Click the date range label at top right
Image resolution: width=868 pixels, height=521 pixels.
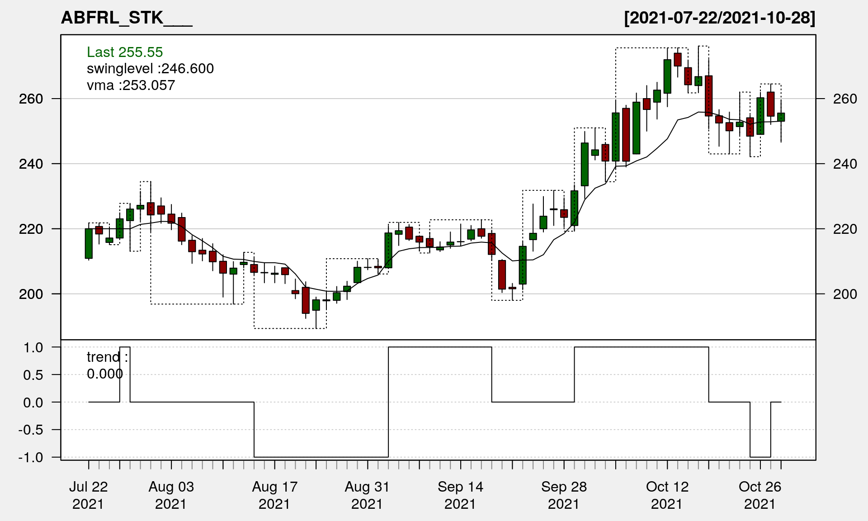tap(720, 18)
